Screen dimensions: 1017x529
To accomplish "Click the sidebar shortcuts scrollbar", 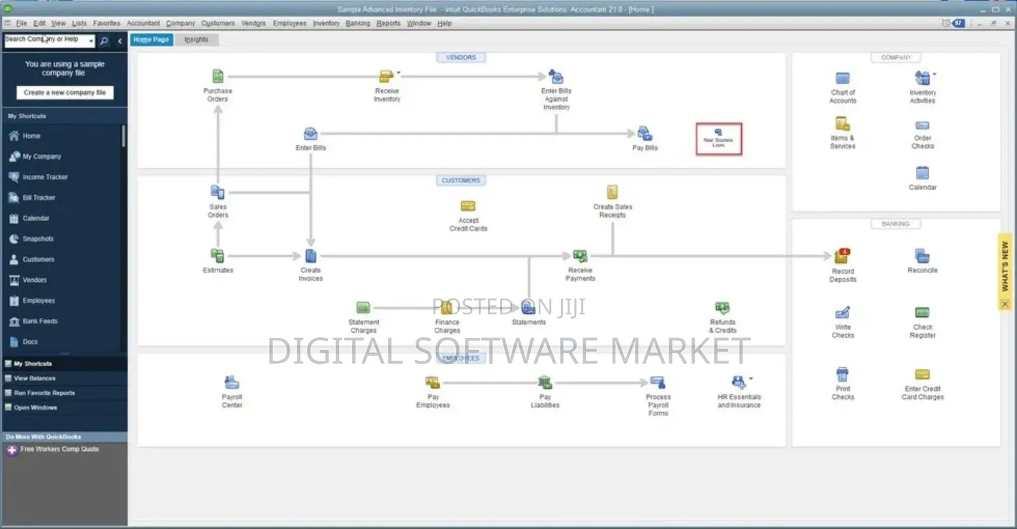I will tap(123, 136).
